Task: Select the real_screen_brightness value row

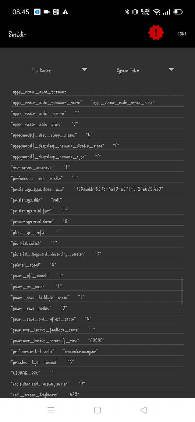Action: (46, 395)
